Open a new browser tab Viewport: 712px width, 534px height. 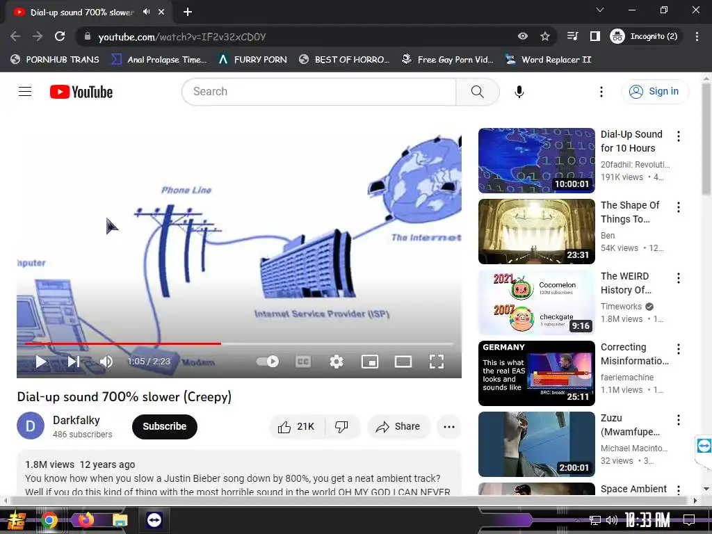click(188, 13)
